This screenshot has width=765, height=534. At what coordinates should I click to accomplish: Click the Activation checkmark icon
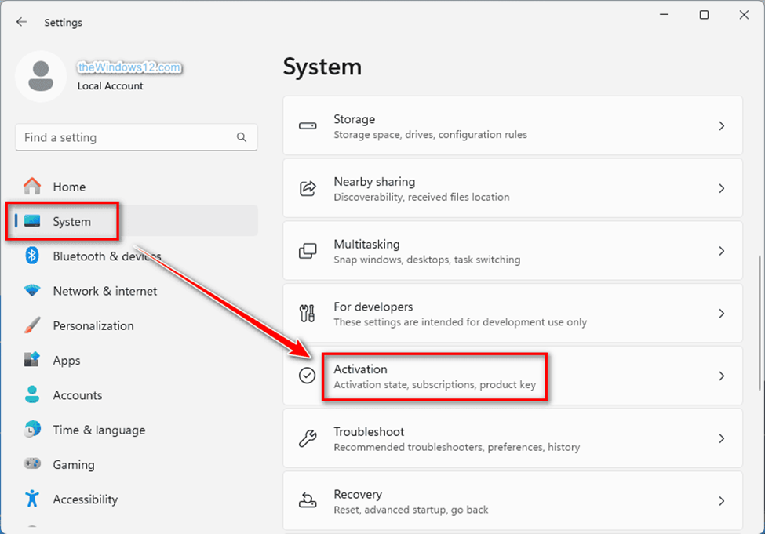pos(308,376)
